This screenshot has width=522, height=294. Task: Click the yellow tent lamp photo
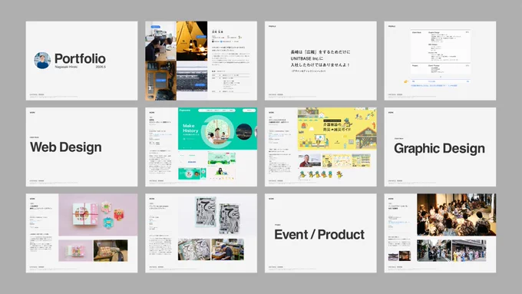192,41
